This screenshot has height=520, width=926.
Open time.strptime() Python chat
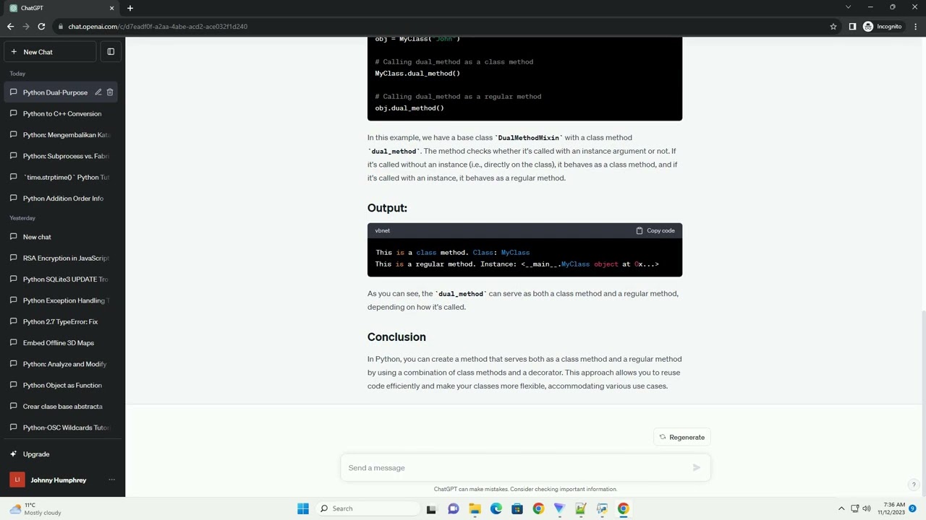[x=62, y=177]
